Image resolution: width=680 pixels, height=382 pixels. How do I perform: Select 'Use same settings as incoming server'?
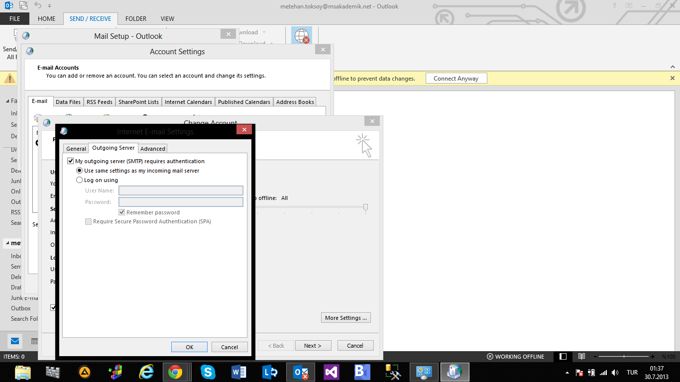point(79,171)
